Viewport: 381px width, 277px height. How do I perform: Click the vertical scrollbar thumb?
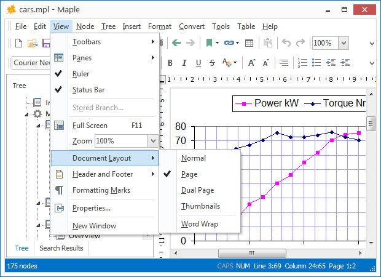[371, 124]
